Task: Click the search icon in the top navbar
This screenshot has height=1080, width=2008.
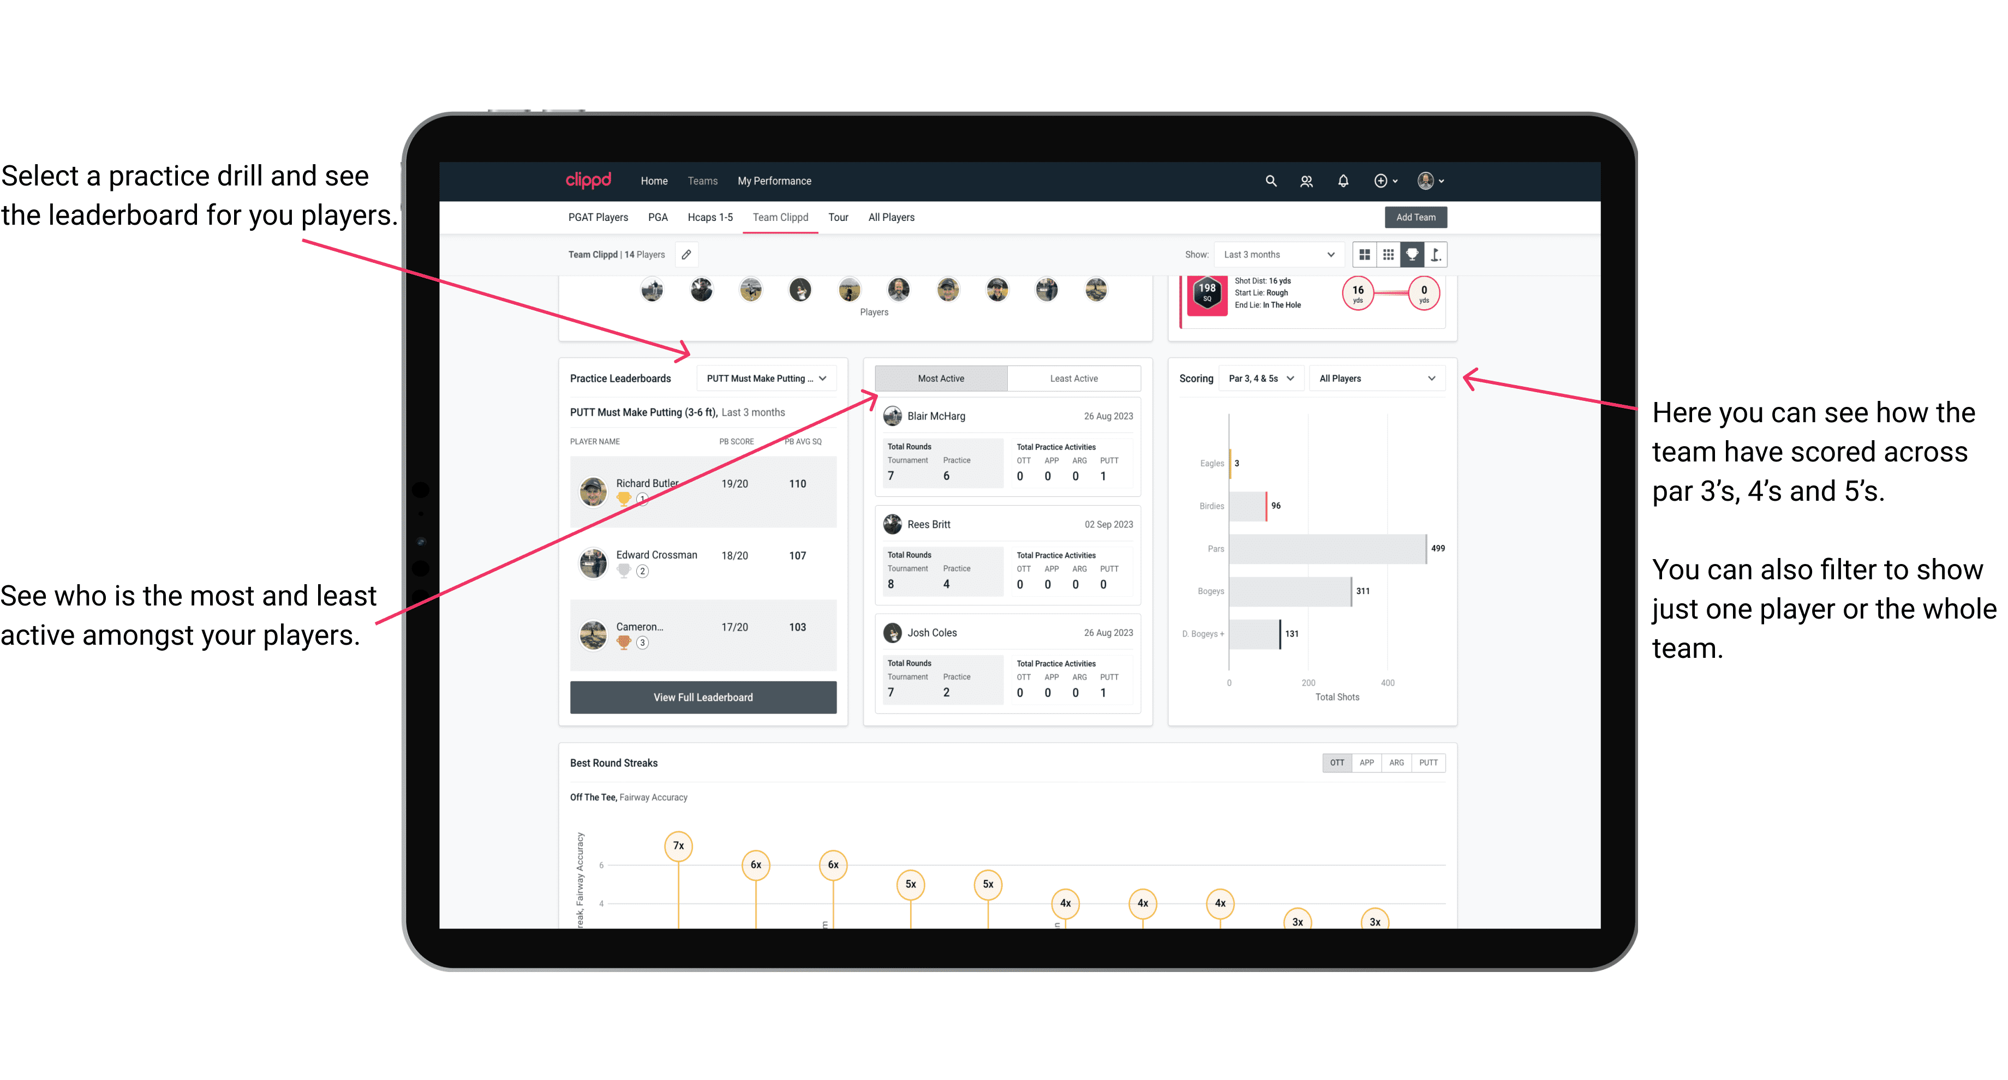Action: (x=1270, y=181)
